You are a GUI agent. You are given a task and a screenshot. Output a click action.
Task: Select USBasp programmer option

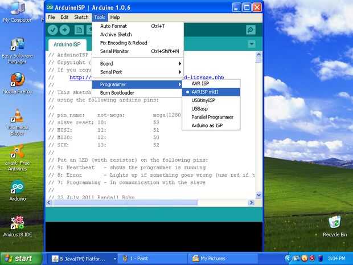pos(211,109)
